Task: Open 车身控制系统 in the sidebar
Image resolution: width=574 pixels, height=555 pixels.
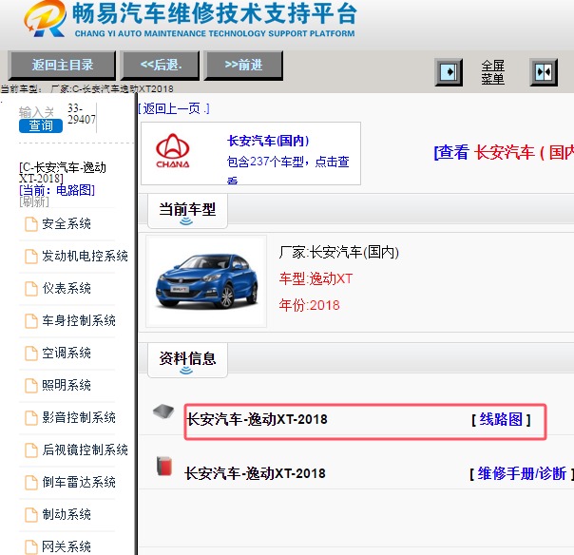Action: coord(79,320)
